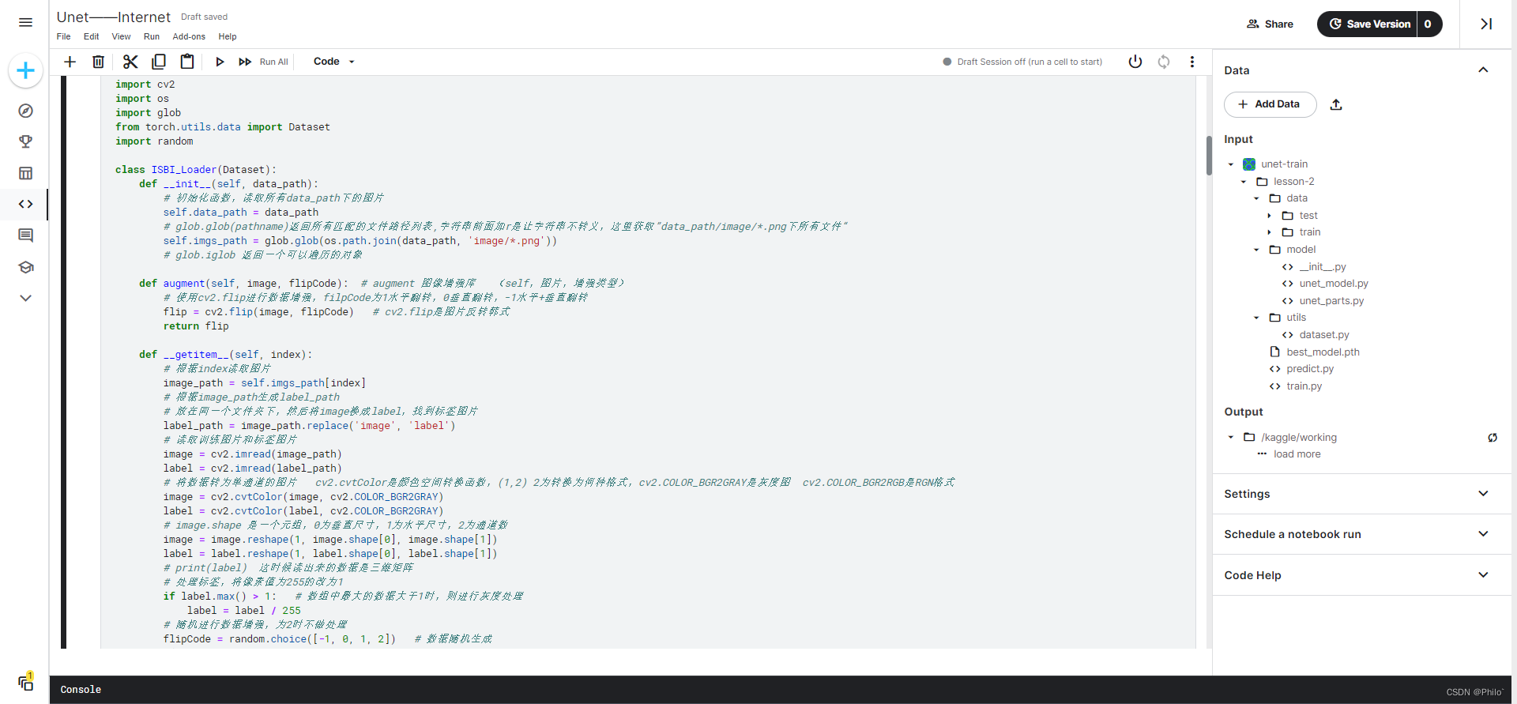Open the File menu
The height and width of the screenshot is (704, 1517).
tap(63, 36)
